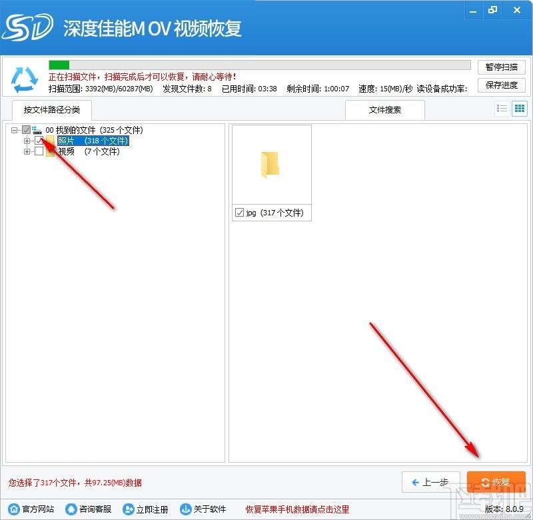Click the drive icon beside 找到的文件

pos(37,130)
